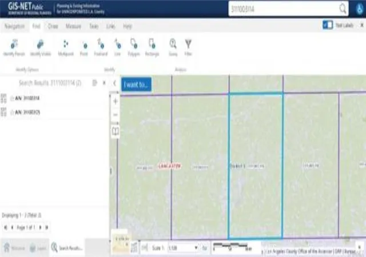Open the map bookmarks button
366x257 pixels.
click(116, 131)
